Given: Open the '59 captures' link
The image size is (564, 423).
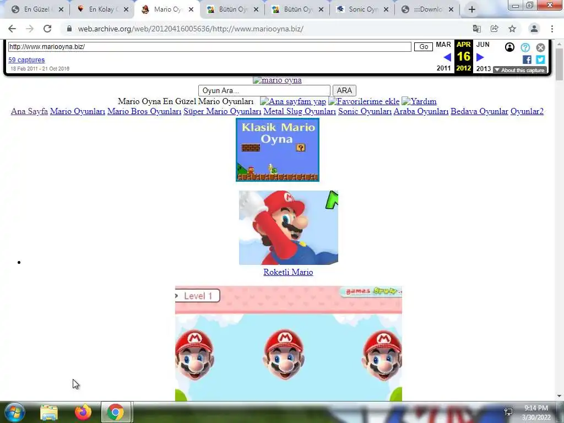Looking at the screenshot, I should 26,60.
